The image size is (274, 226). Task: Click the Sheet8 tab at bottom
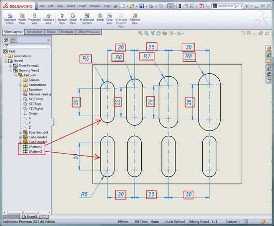[x=30, y=217]
